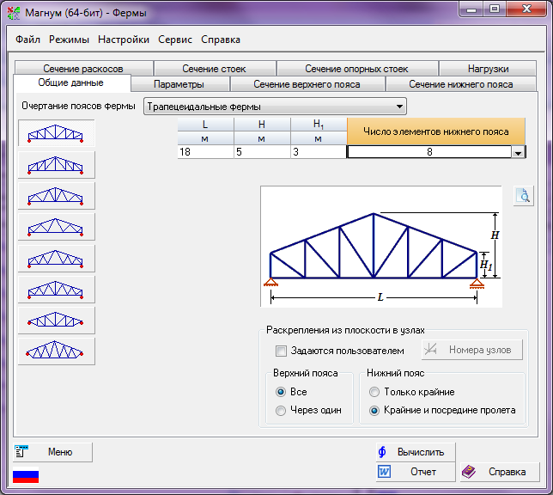Click the fifth truss shape icon
The width and height of the screenshot is (553, 495).
pyautogui.click(x=56, y=258)
